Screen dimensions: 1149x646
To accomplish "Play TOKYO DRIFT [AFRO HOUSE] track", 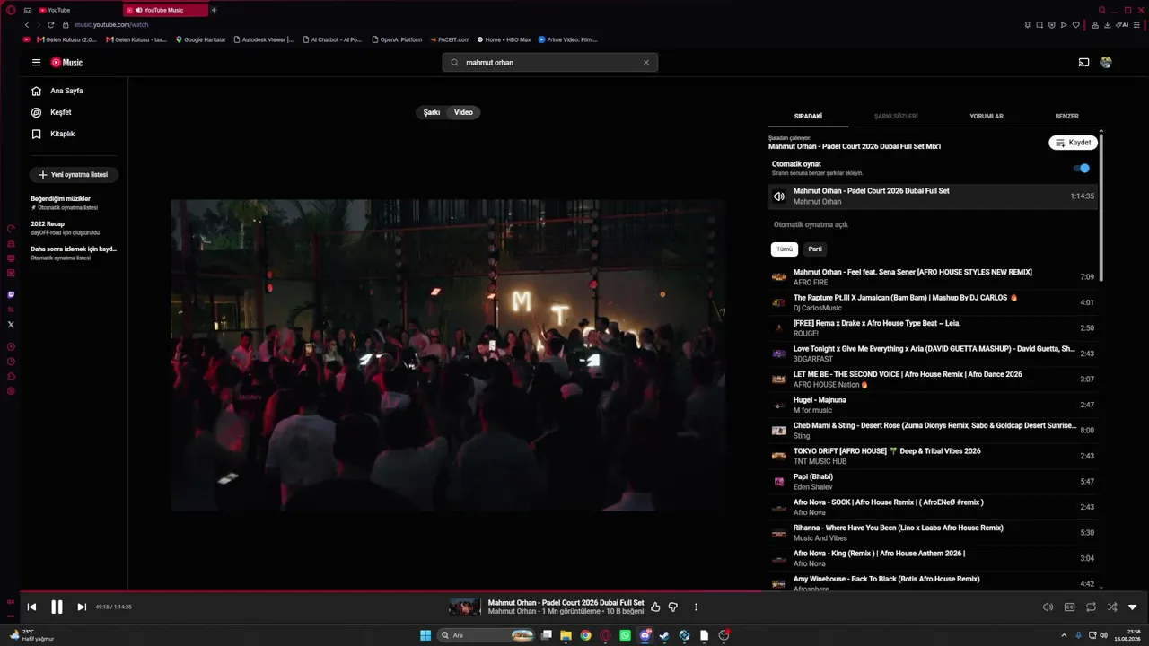I will coord(934,456).
